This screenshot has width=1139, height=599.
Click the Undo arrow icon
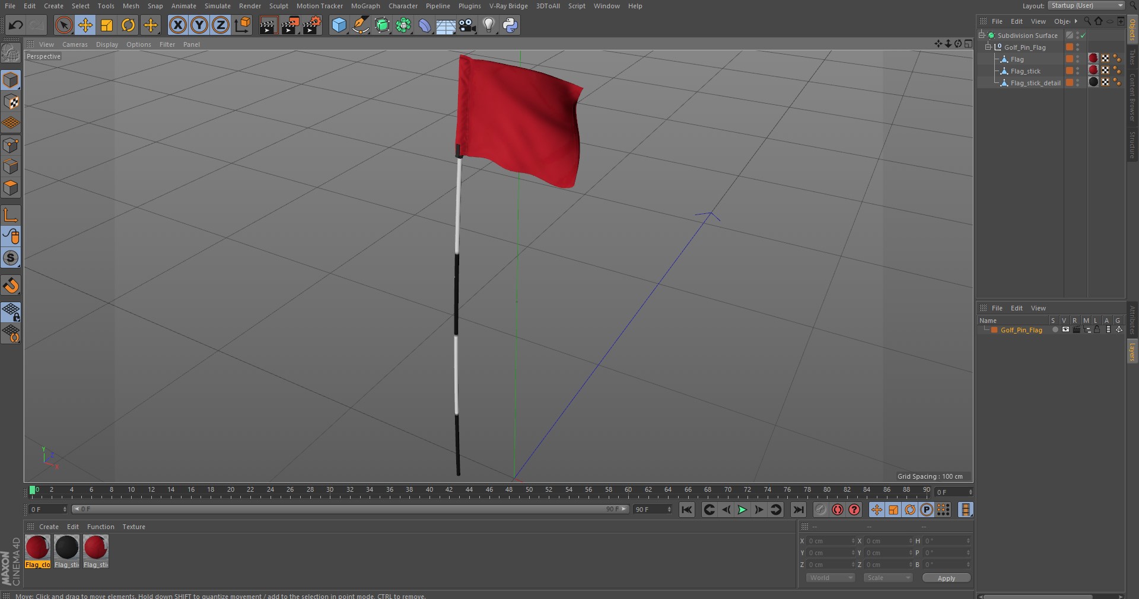16,25
